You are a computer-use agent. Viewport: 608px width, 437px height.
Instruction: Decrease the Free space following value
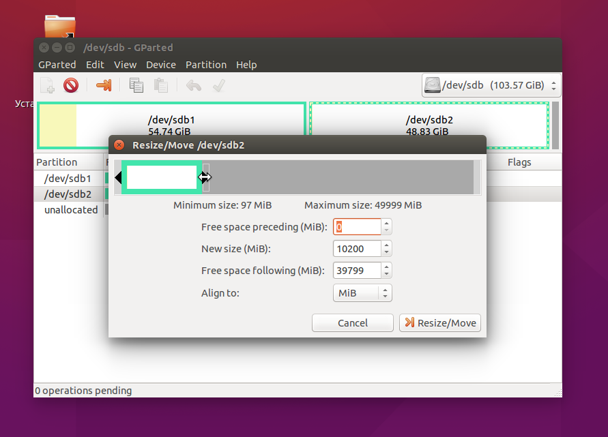[x=387, y=274]
